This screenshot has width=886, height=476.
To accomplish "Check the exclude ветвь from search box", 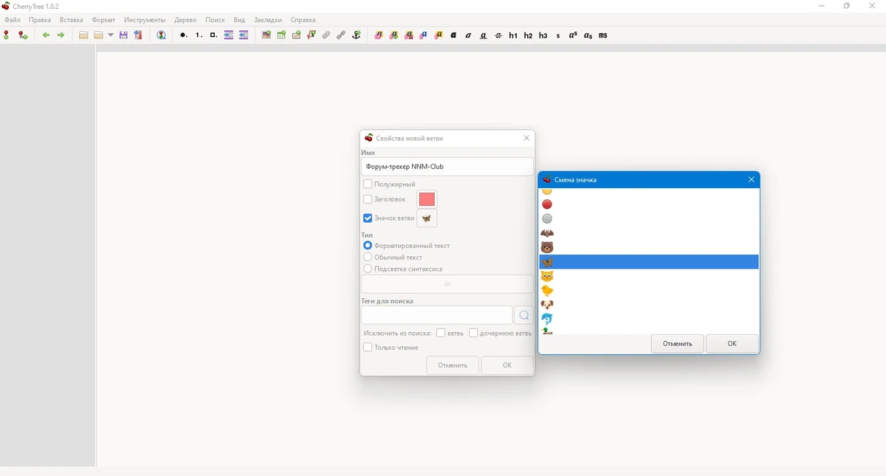I will [x=441, y=333].
